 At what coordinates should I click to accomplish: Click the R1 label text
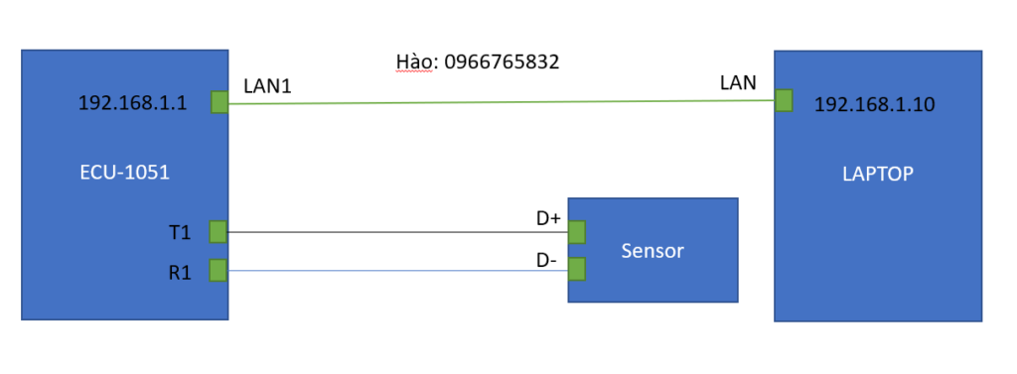(180, 272)
